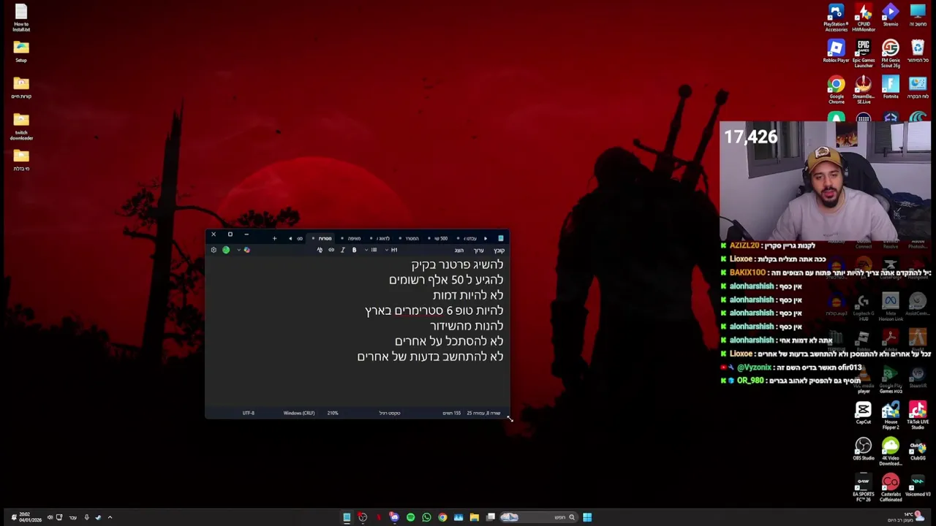The width and height of the screenshot is (936, 526).
Task: Open File Explorer from the taskbar
Action: (475, 517)
